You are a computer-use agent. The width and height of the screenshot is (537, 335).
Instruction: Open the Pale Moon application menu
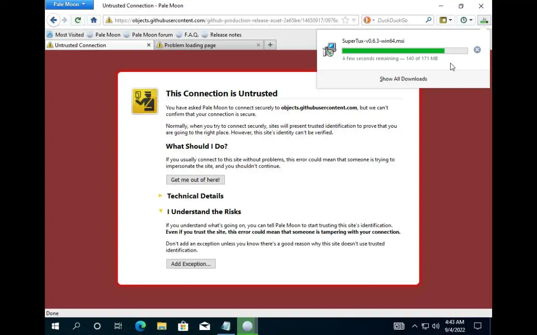(x=69, y=5)
